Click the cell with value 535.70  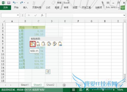click(x=39, y=64)
